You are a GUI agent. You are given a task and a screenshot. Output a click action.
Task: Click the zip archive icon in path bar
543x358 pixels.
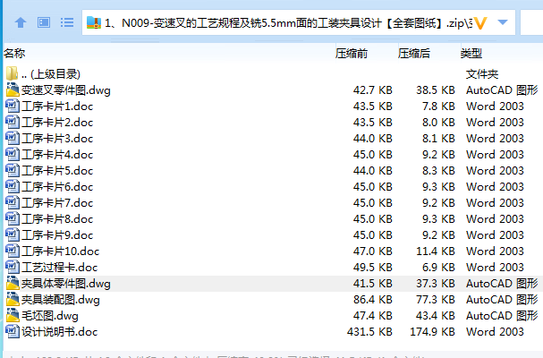tap(94, 23)
